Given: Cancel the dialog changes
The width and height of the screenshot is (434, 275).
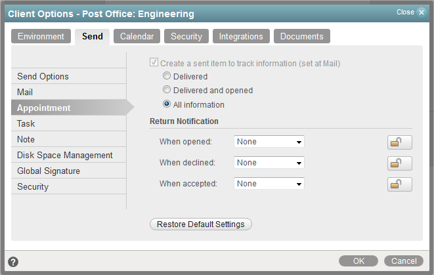Looking at the screenshot, I should [x=404, y=261].
